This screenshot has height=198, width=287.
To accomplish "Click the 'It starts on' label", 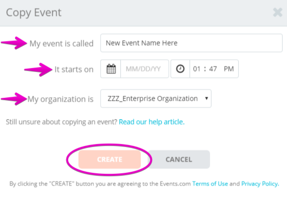I will [x=74, y=69].
